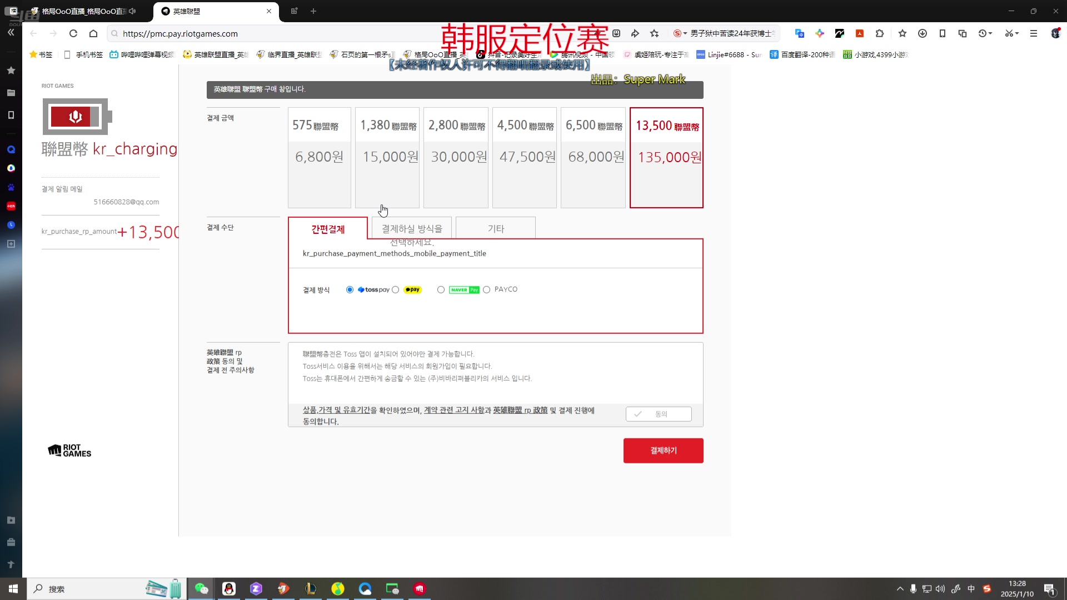The height and width of the screenshot is (600, 1067).
Task: Open Windows Start menu
Action: tap(13, 589)
